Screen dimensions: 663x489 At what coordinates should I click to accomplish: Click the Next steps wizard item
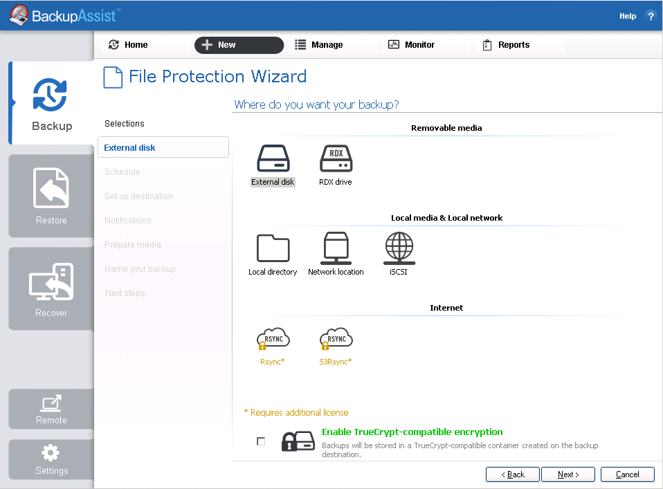click(125, 293)
